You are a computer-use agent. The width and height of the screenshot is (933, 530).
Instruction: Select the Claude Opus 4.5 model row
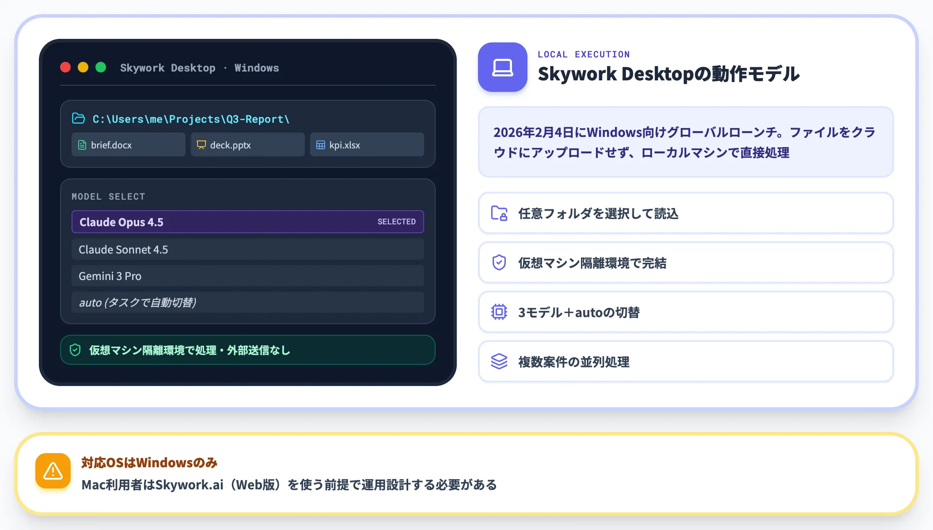(x=248, y=222)
